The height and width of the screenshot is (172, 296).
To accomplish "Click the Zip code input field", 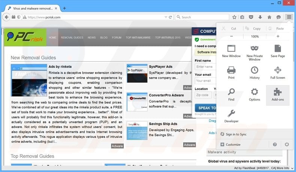I will pos(203,95).
